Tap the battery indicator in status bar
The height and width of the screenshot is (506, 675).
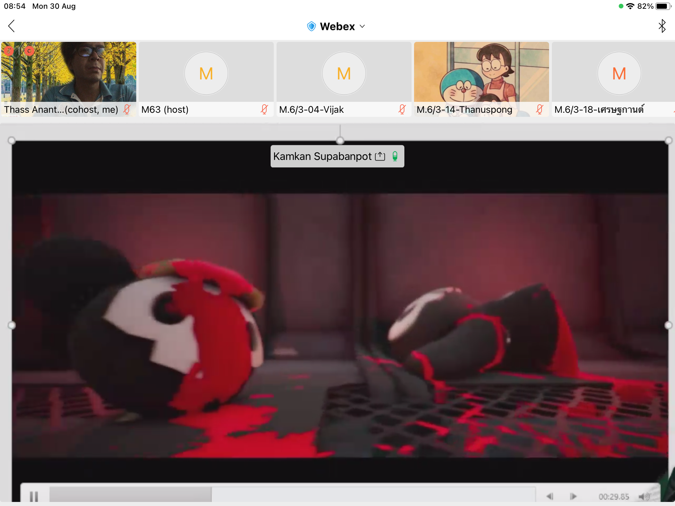[x=663, y=6]
